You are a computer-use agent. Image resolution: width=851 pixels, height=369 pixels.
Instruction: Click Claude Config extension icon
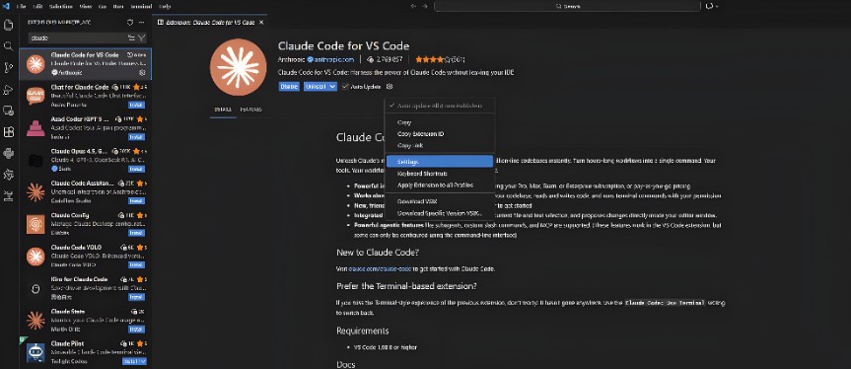35,224
